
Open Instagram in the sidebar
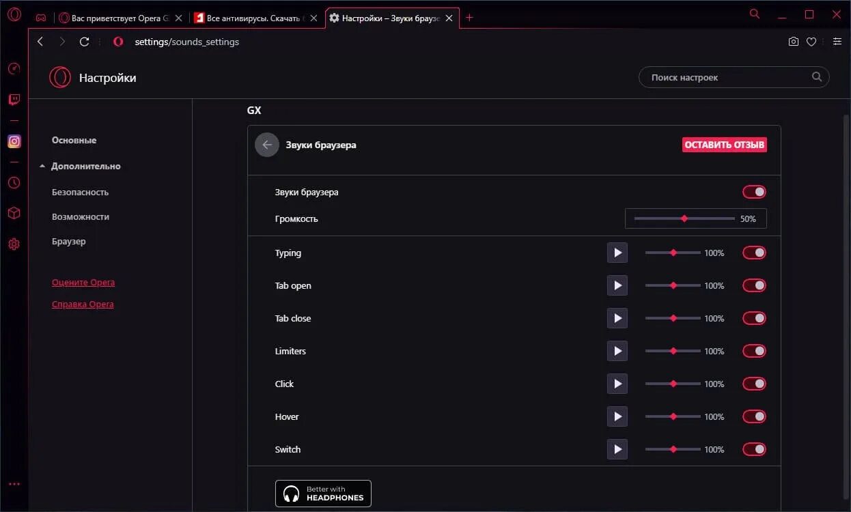click(14, 141)
